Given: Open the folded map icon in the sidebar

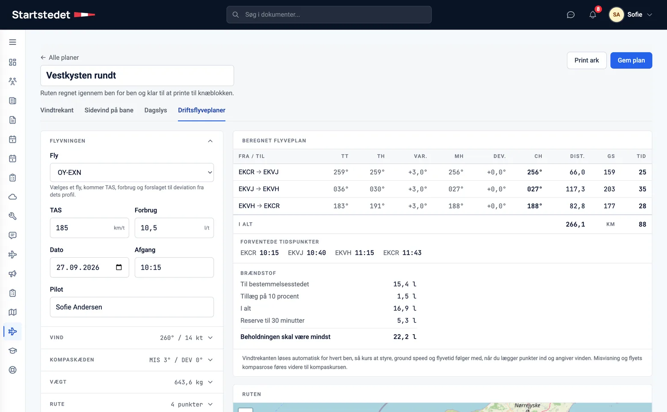Looking at the screenshot, I should 13,312.
